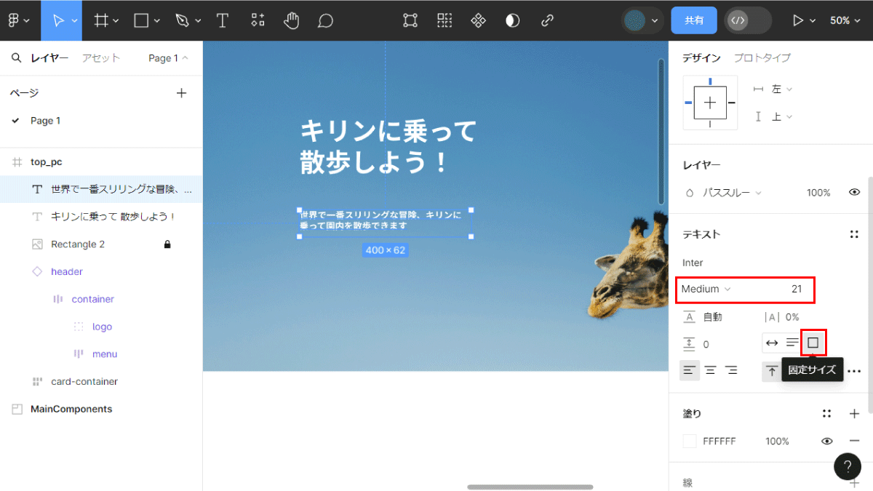
Task: Toggle layer visibility next to 100% opacity
Action: click(855, 193)
